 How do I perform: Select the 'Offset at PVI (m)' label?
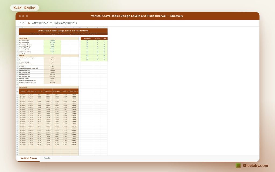click(x=31, y=79)
